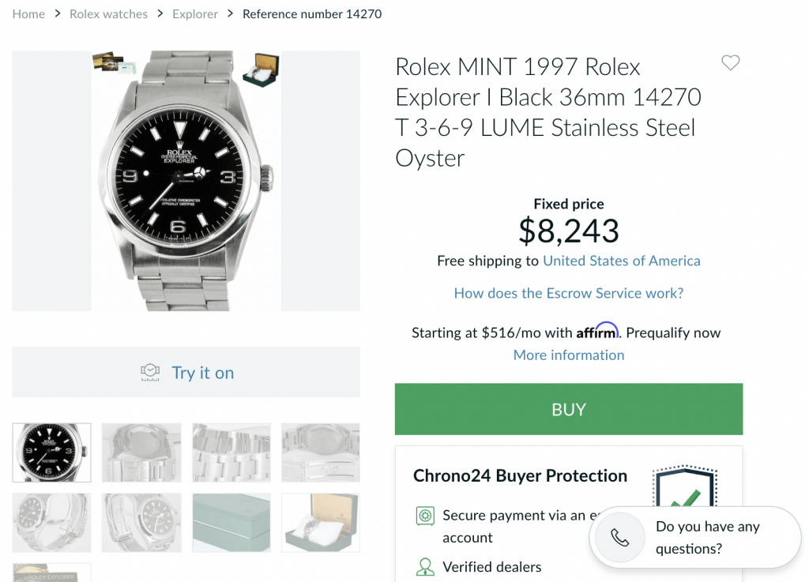Viewport: 809px width, 582px height.
Task: View the green box thumbnail
Action: pyautogui.click(x=231, y=523)
